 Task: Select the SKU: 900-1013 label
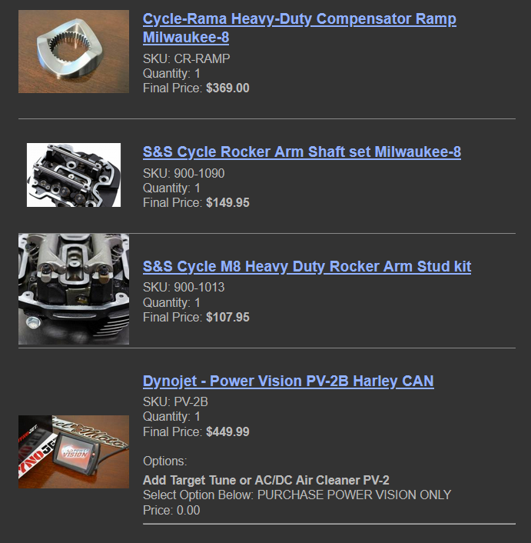click(184, 288)
